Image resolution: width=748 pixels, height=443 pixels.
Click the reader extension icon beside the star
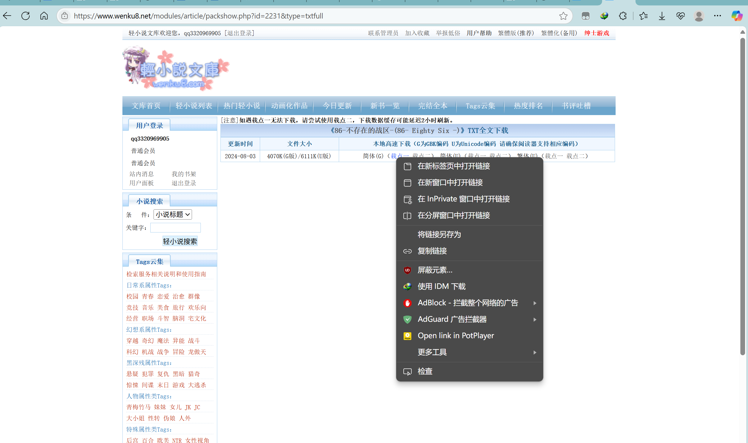point(585,16)
